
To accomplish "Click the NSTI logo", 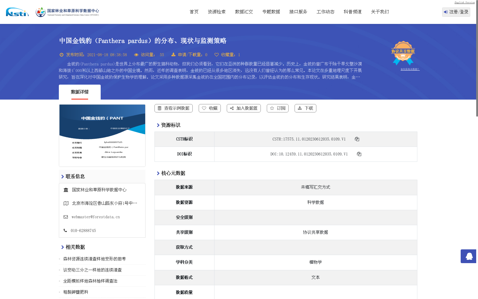I will [16, 12].
